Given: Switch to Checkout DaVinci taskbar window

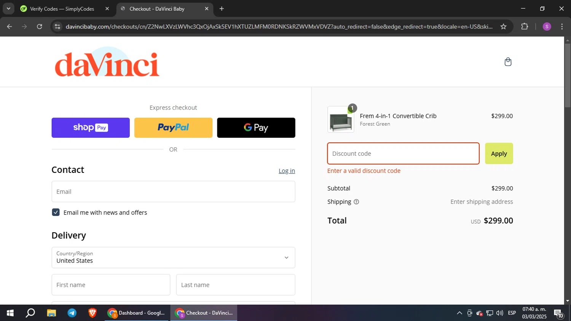Looking at the screenshot, I should (204, 313).
